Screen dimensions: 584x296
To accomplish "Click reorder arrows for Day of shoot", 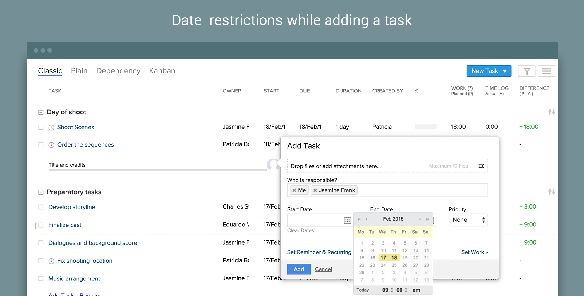I will pos(552,112).
